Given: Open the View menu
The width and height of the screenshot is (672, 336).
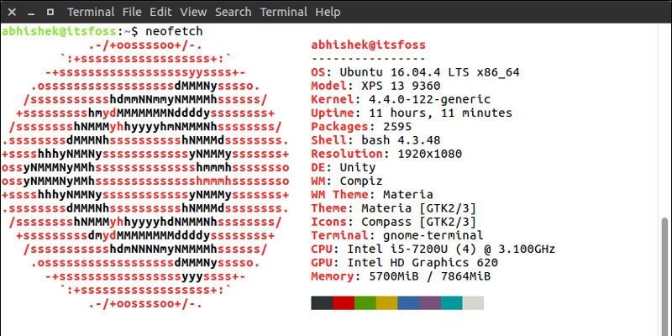Looking at the screenshot, I should 193,12.
